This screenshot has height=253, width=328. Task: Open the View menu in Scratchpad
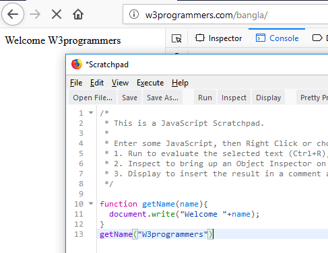pos(121,83)
